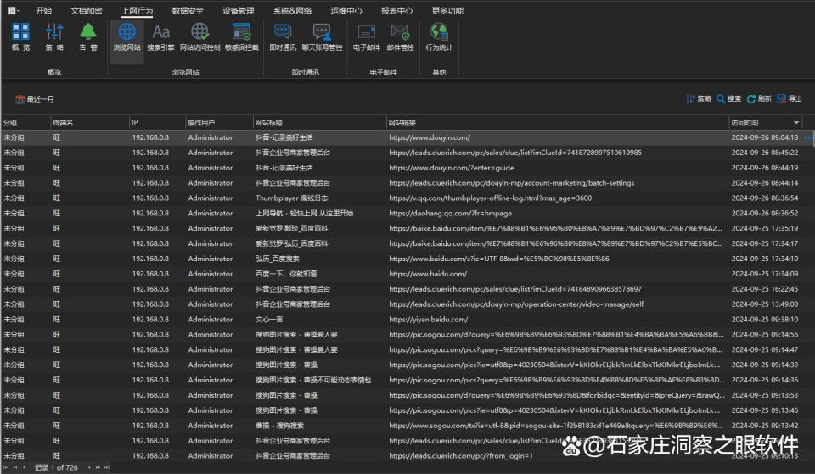Export records with 导出

(x=789, y=98)
